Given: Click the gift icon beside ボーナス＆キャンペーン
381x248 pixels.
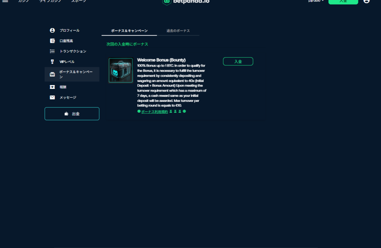Looking at the screenshot, I should click(x=52, y=74).
